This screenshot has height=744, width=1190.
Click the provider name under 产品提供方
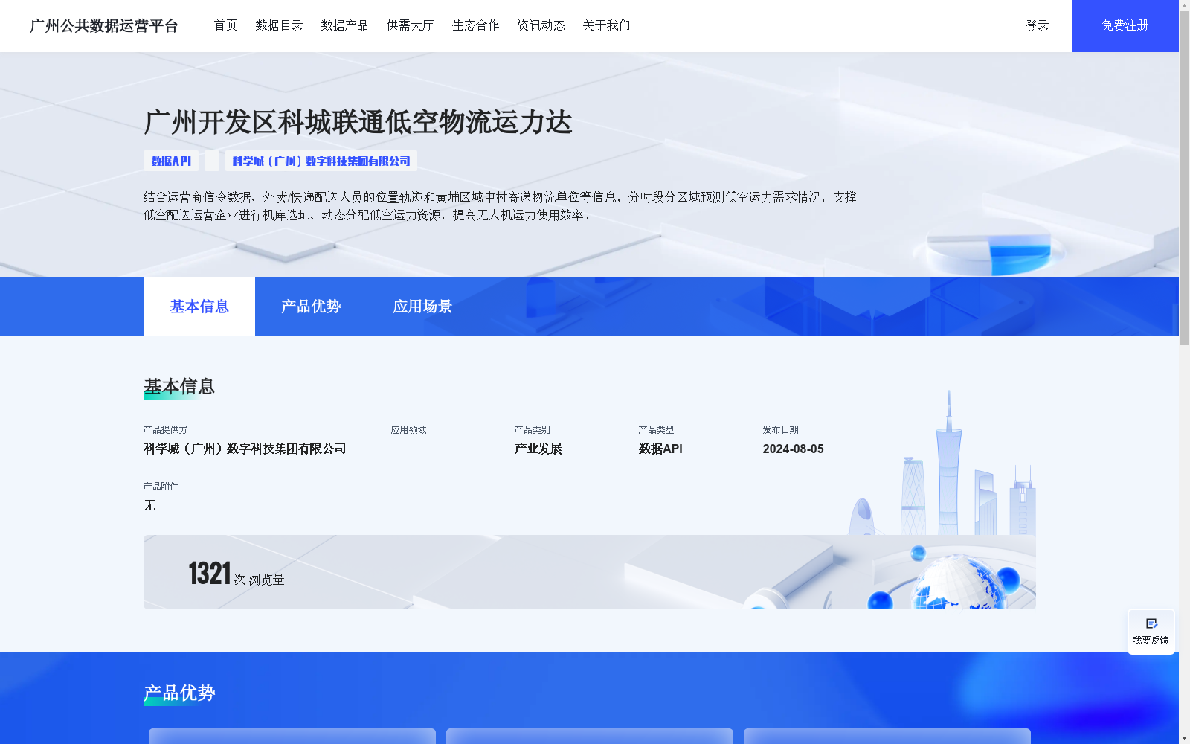point(245,449)
